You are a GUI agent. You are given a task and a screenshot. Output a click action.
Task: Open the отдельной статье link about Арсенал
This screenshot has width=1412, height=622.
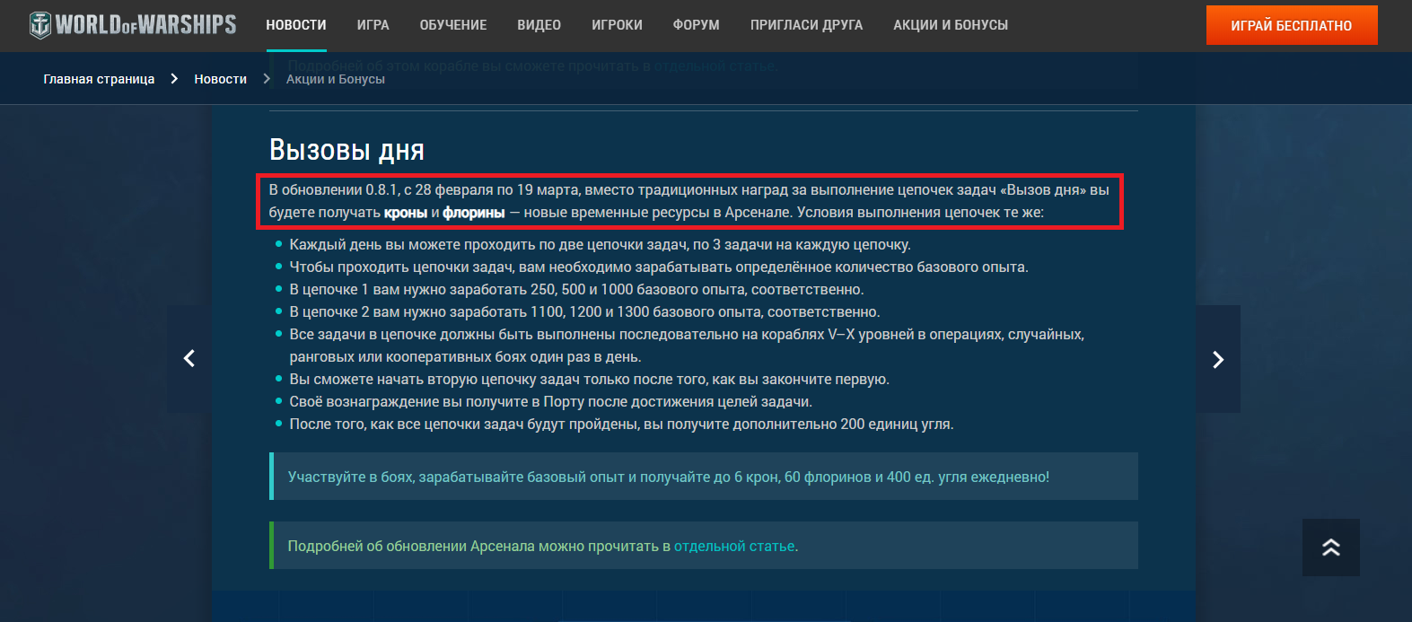(734, 546)
